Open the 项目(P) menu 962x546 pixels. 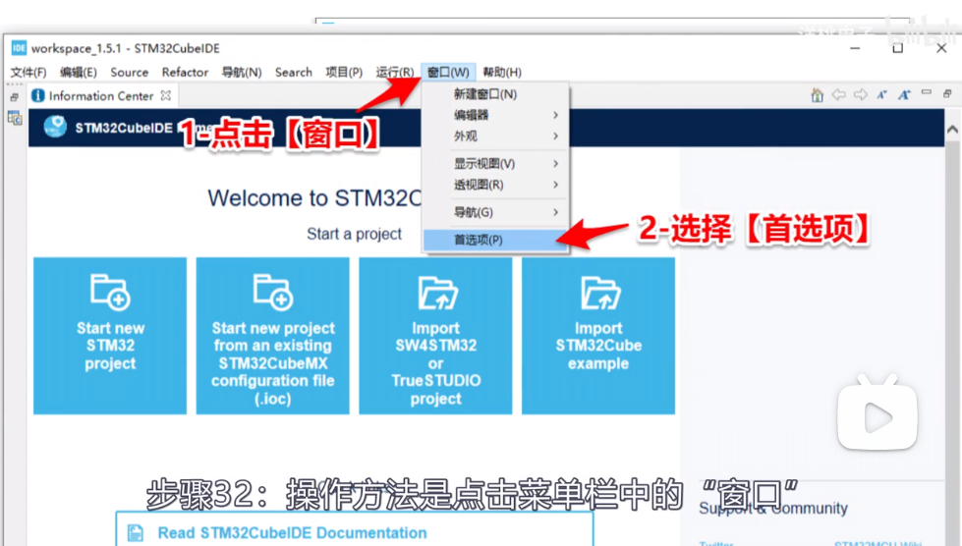point(344,73)
